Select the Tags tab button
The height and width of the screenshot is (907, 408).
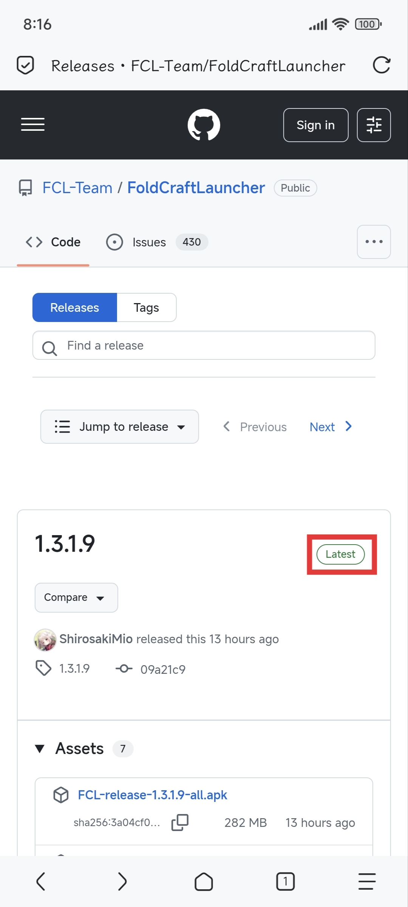coord(147,308)
